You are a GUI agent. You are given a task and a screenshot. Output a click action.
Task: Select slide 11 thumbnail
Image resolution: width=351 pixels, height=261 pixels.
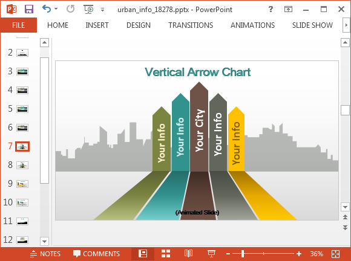(x=22, y=221)
